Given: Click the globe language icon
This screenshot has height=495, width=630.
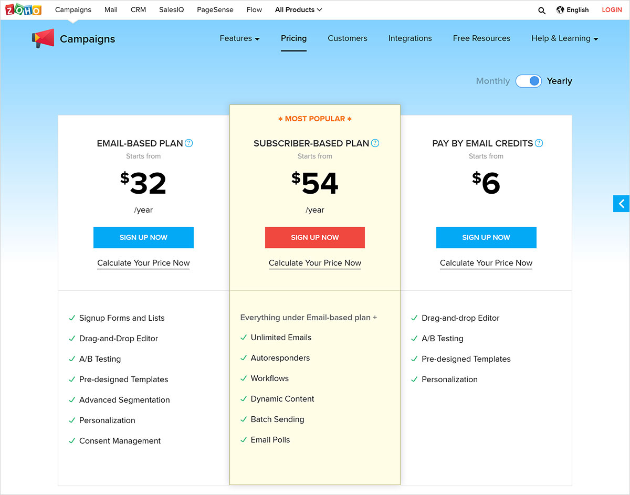Looking at the screenshot, I should point(560,9).
